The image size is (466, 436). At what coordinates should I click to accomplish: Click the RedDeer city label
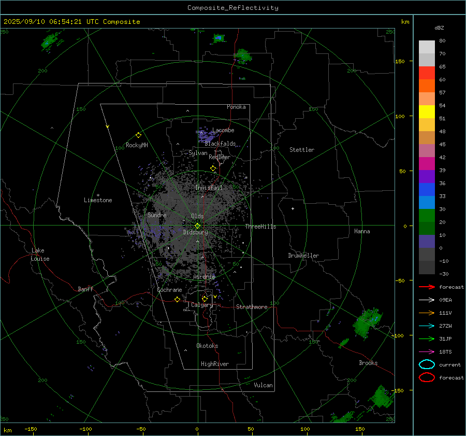point(220,157)
